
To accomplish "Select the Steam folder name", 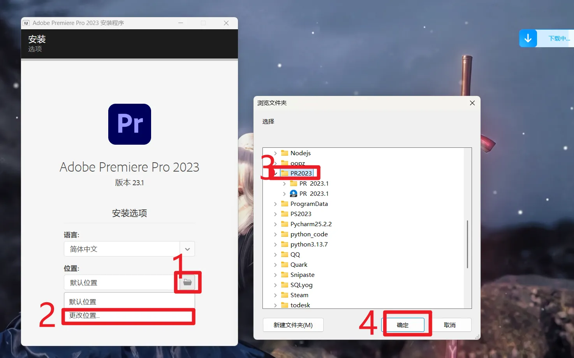I will coord(299,295).
